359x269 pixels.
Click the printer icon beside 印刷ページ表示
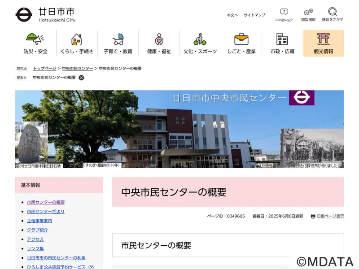[313, 216]
